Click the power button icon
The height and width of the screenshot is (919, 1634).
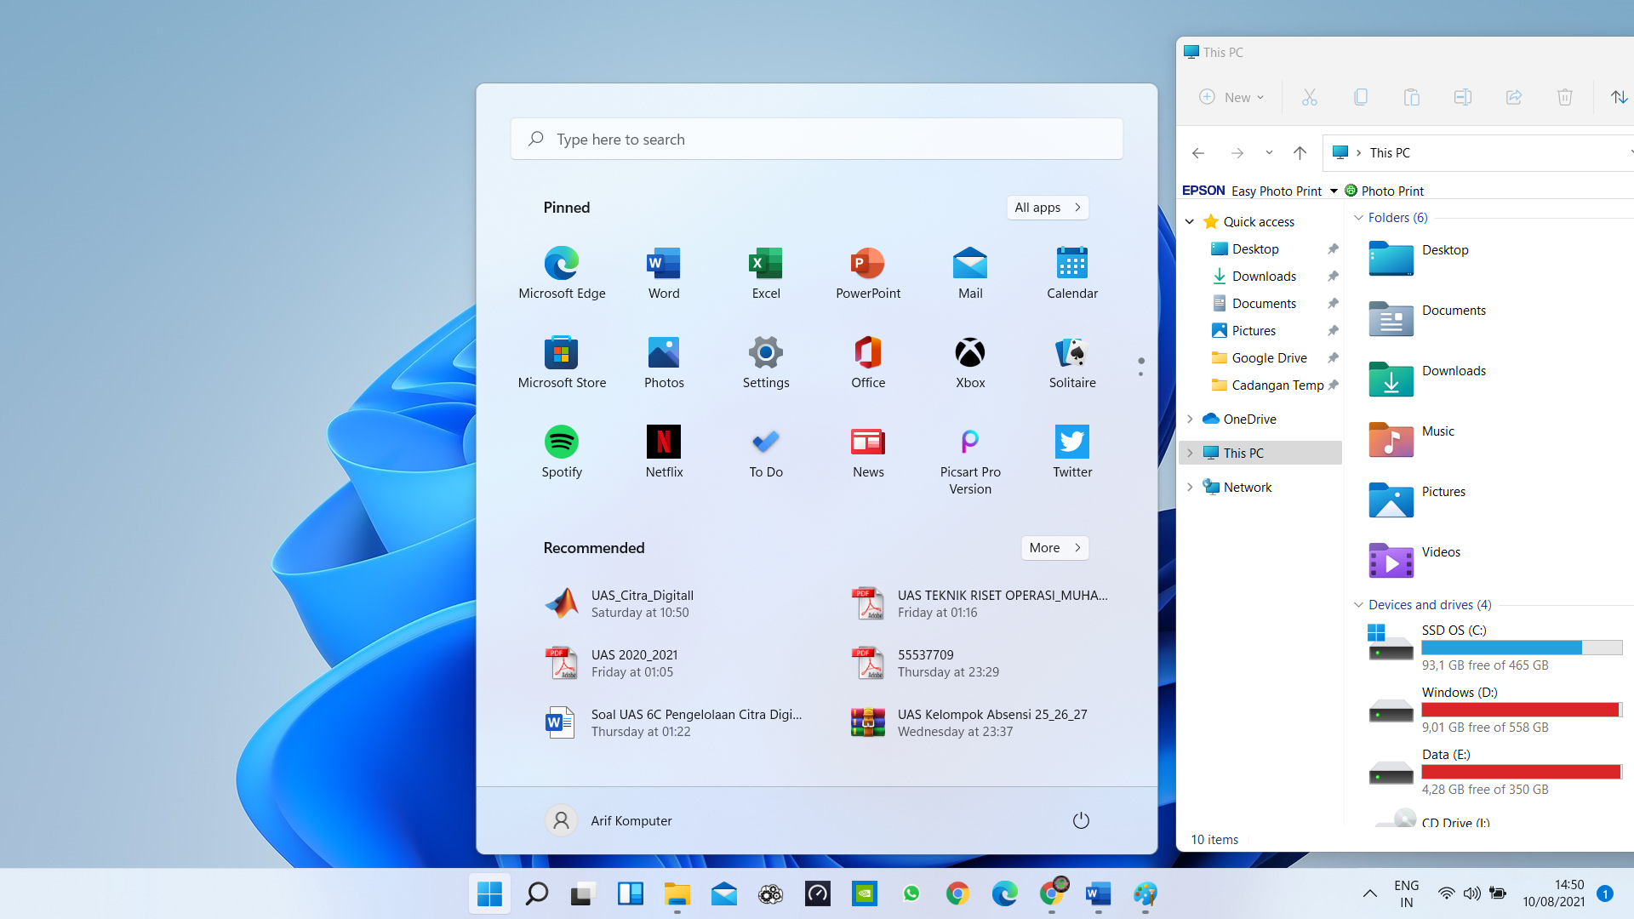pyautogui.click(x=1081, y=820)
